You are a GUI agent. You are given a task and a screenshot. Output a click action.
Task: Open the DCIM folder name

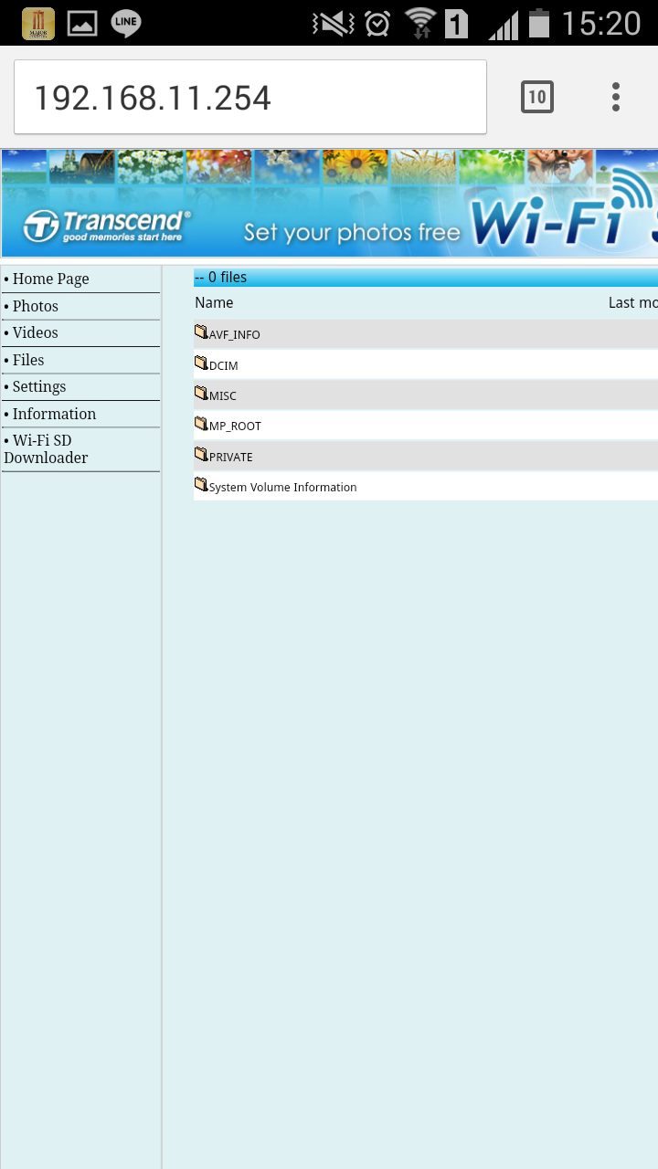(x=223, y=365)
